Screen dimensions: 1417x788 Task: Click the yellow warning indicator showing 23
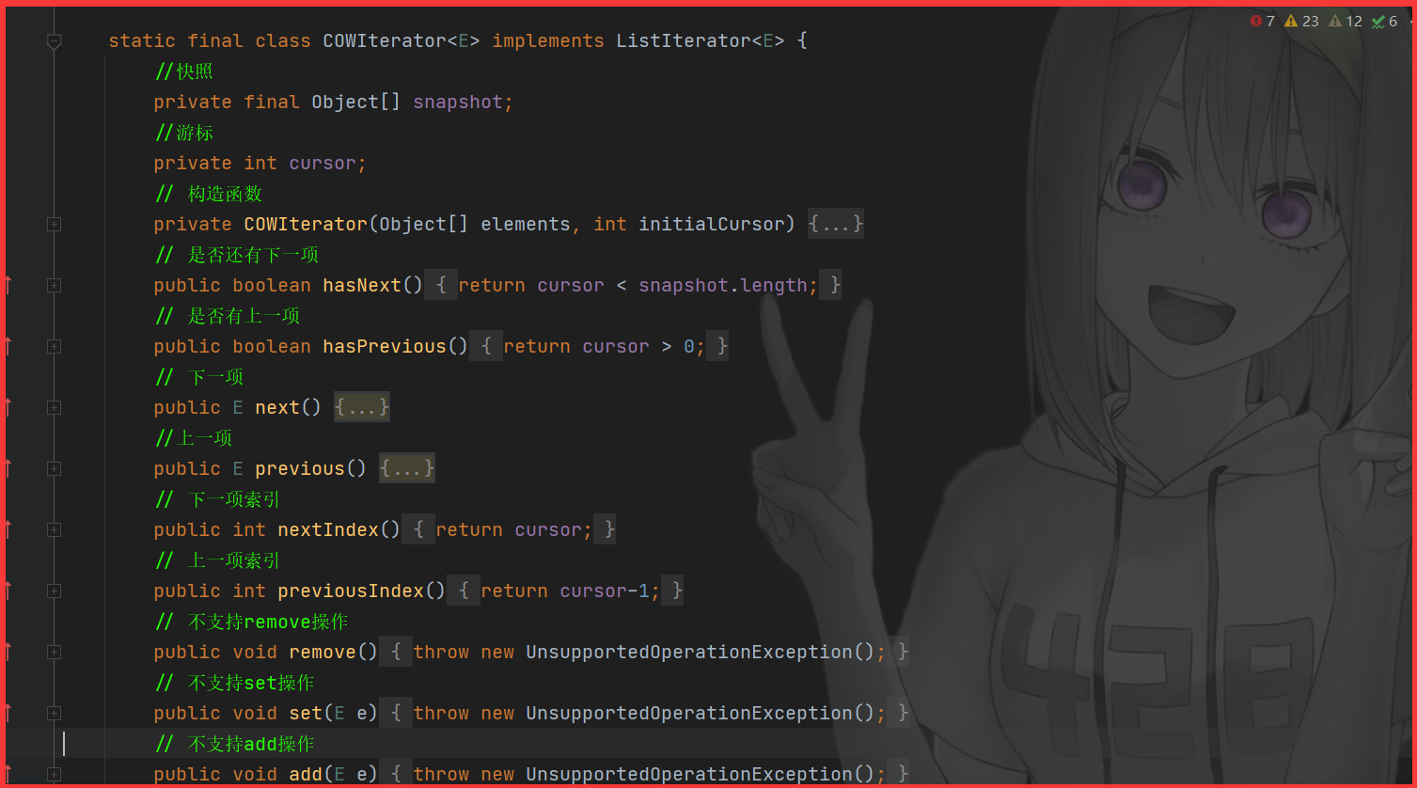(1301, 21)
